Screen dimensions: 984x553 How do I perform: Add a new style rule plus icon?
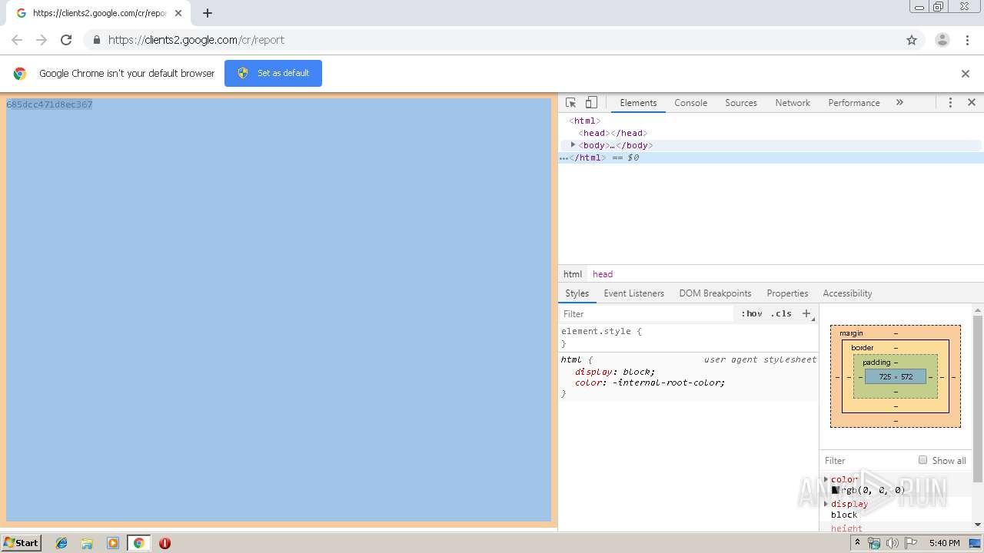[x=806, y=313]
